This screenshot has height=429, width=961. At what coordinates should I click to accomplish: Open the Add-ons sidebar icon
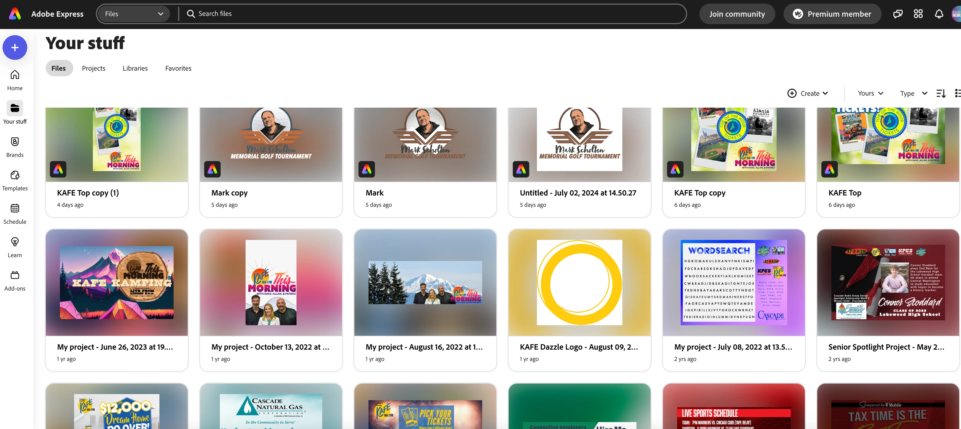click(x=15, y=275)
